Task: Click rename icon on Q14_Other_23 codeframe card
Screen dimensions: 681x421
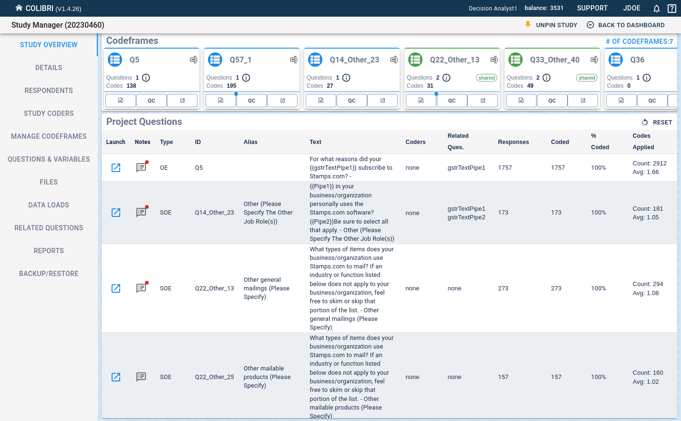Action: coord(393,60)
